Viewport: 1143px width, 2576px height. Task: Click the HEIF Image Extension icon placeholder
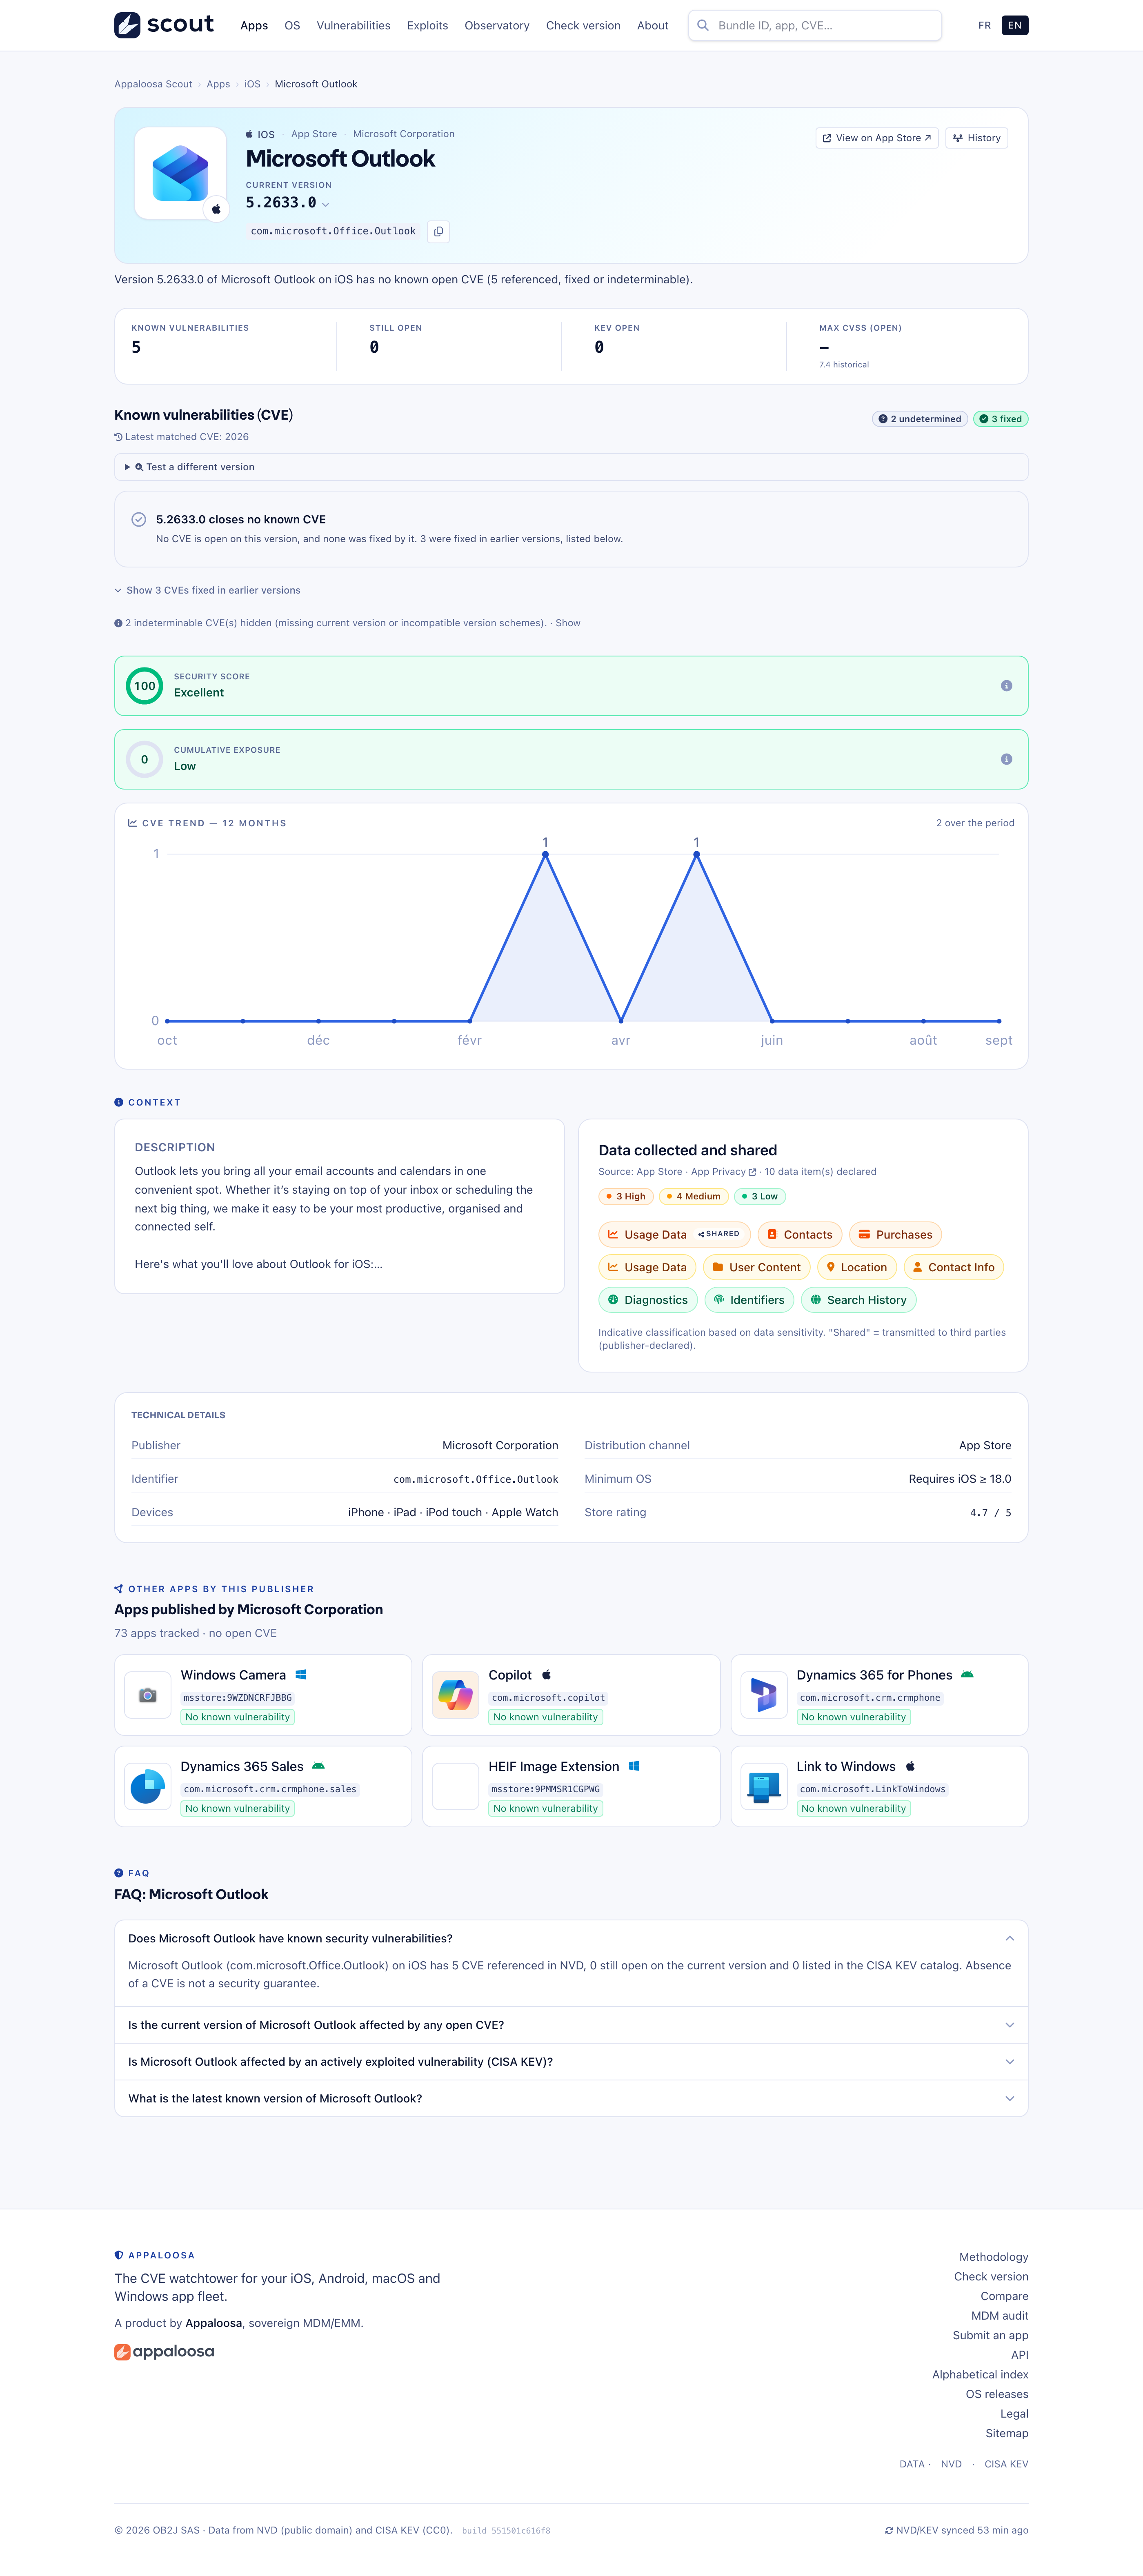(x=456, y=1787)
